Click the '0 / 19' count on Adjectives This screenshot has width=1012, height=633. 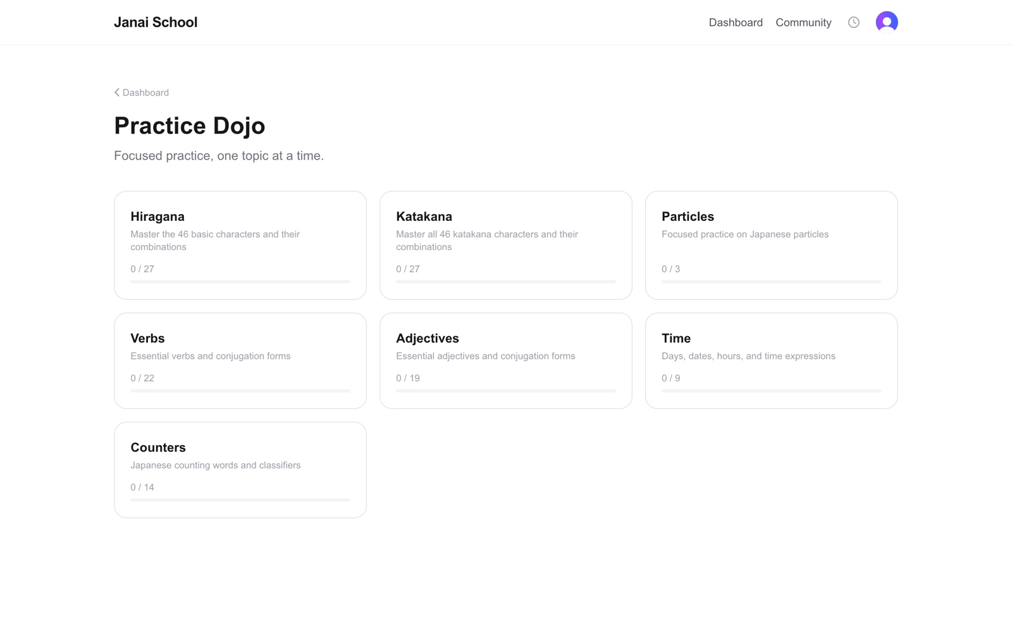[408, 378]
